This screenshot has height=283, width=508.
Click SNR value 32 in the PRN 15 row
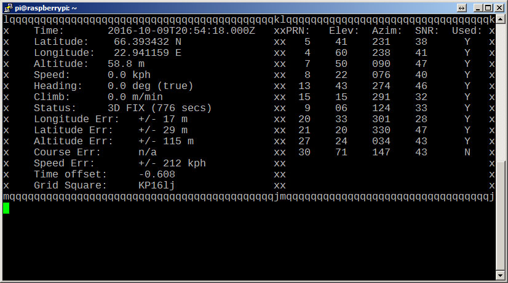coord(421,97)
